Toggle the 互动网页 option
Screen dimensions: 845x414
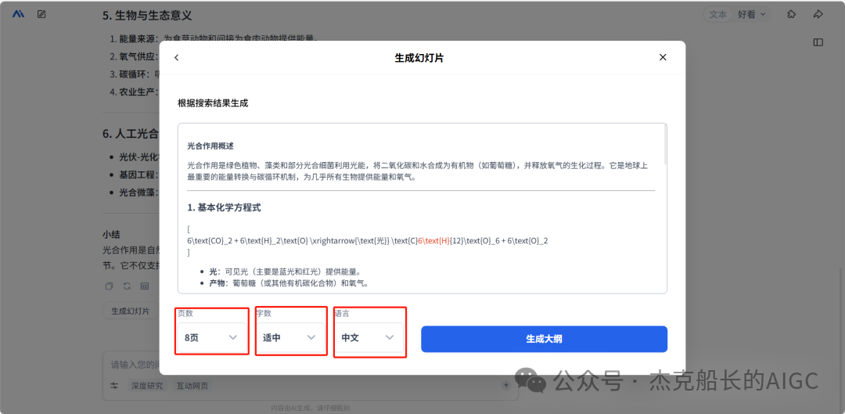pyautogui.click(x=193, y=385)
